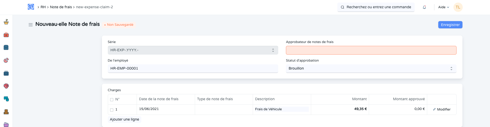
Task: Open the notifications bell
Action: (x=424, y=7)
